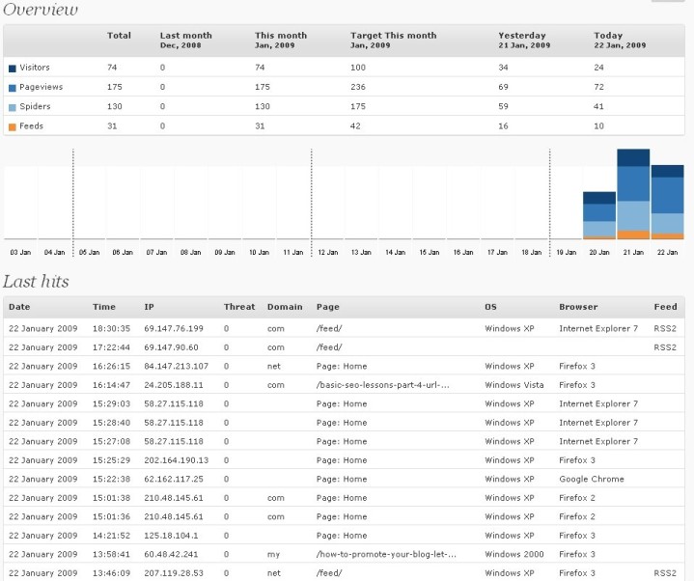The image size is (694, 581).
Task: Open the how-to-promote-your-blog page link
Action: (x=386, y=554)
